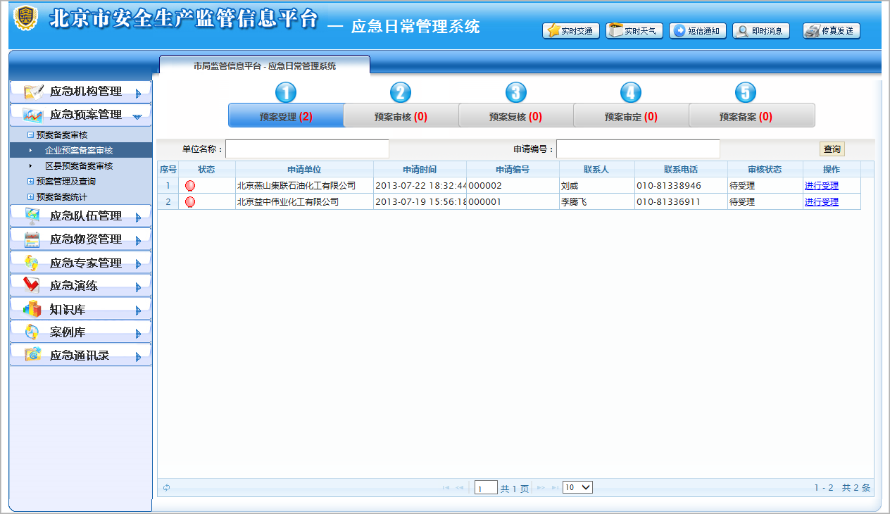Image resolution: width=890 pixels, height=514 pixels.
Task: Click application number 000002 cell
Action: (513, 186)
